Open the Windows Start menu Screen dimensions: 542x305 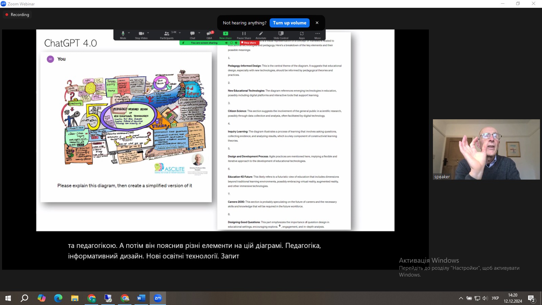[x=8, y=298]
